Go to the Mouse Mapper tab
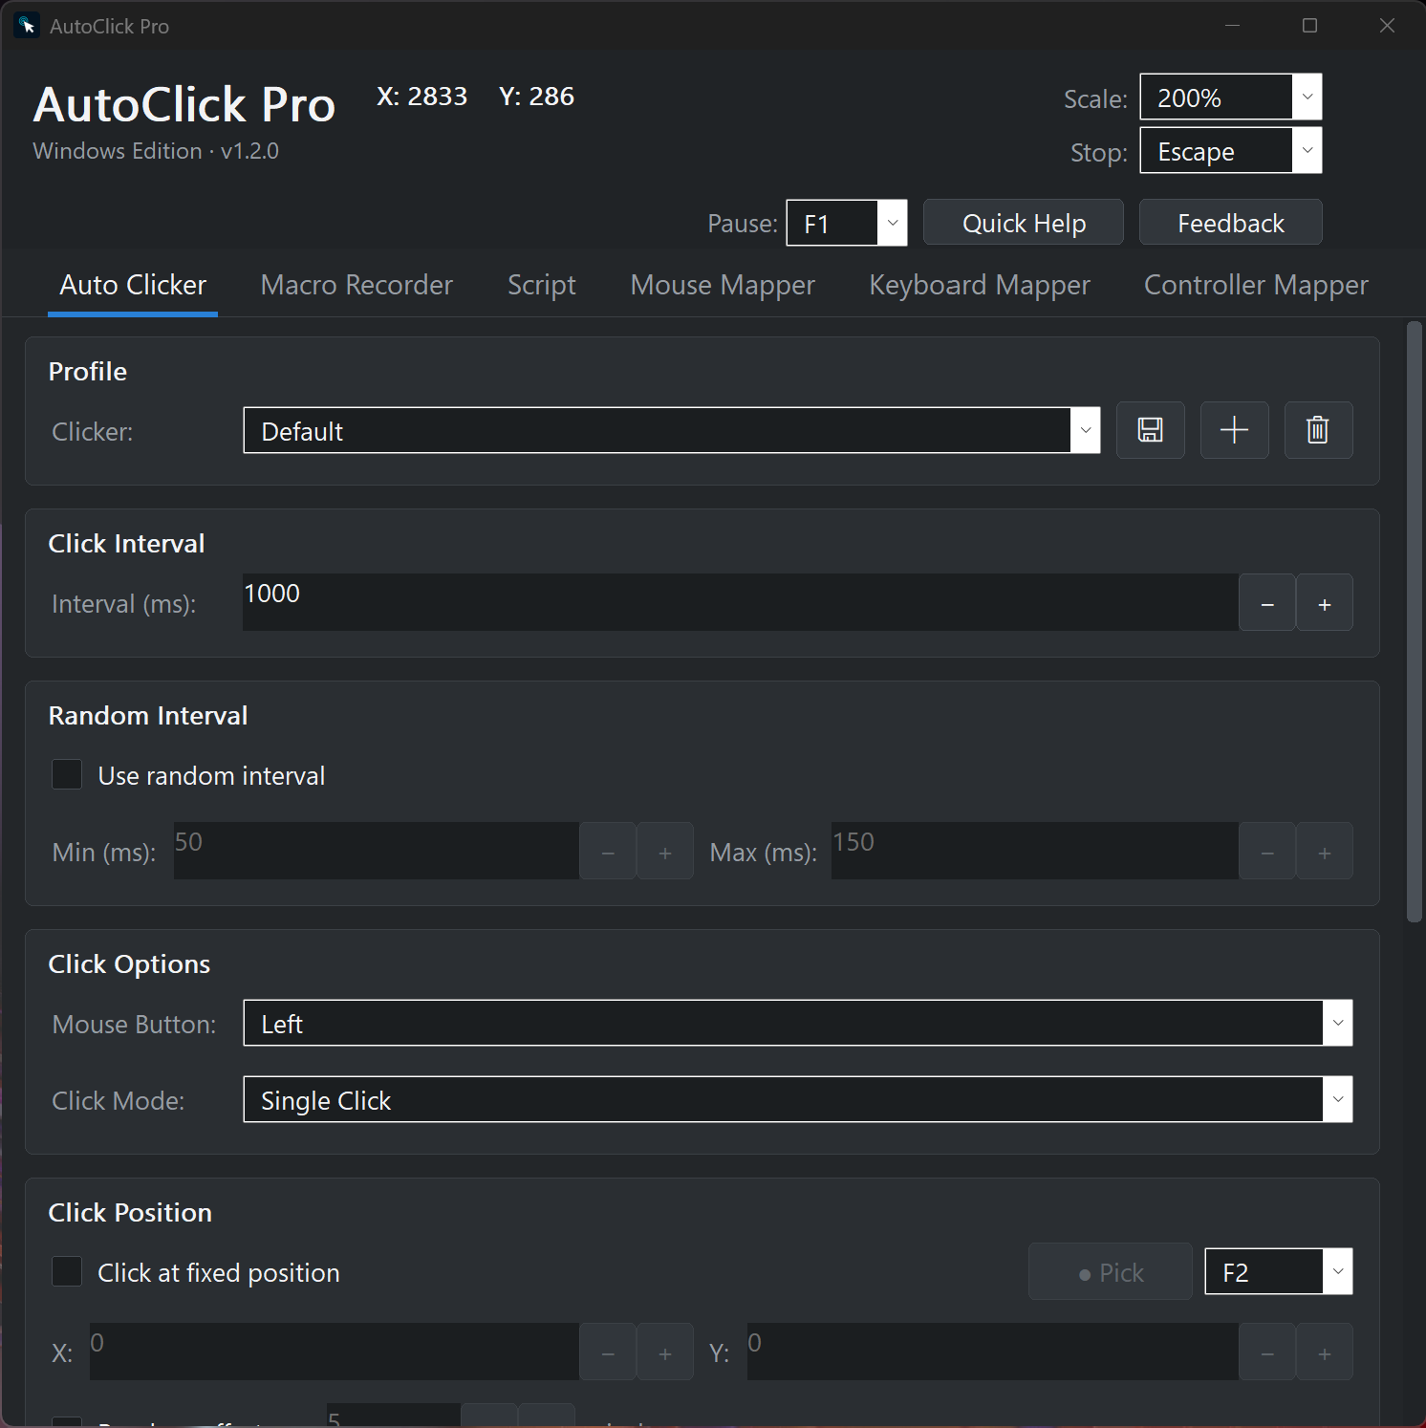Viewport: 1426px width, 1428px height. (723, 285)
